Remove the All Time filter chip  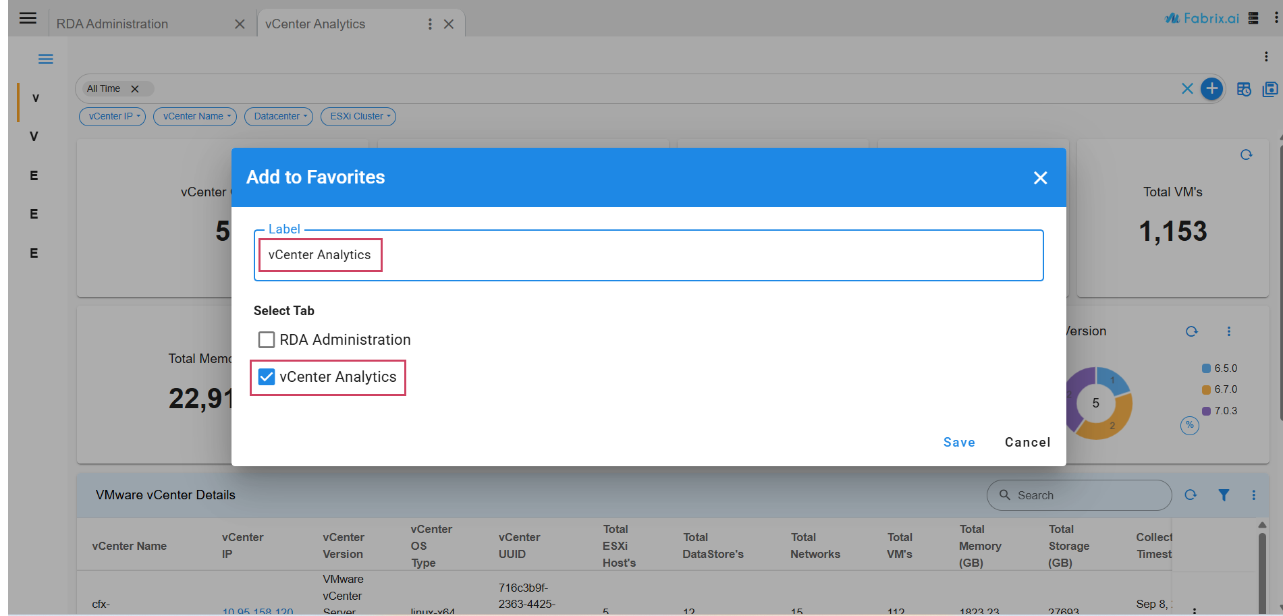[135, 88]
